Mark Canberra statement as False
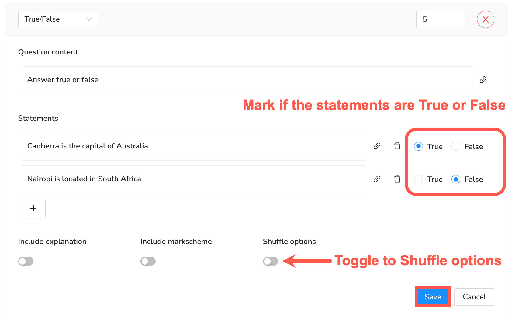The image size is (512, 317). pos(456,146)
